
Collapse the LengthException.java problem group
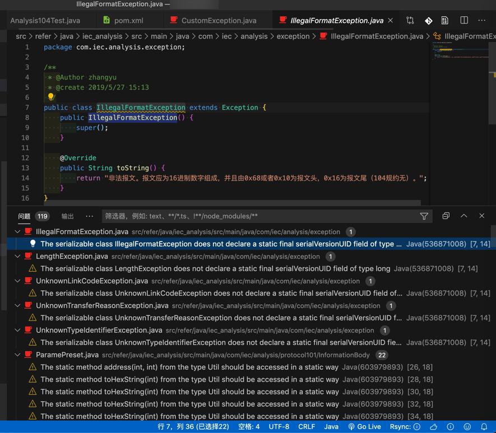click(x=17, y=257)
